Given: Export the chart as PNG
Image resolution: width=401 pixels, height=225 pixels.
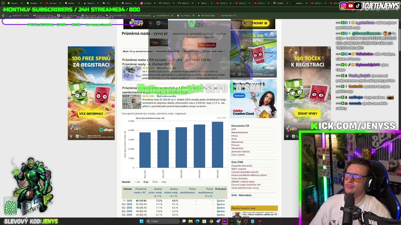Looking at the screenshot, I should click(x=224, y=118).
